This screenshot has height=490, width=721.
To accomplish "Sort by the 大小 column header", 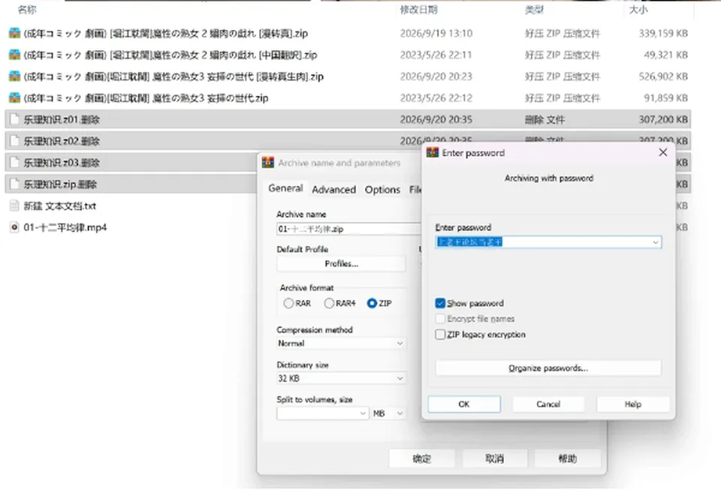I will pyautogui.click(x=638, y=9).
